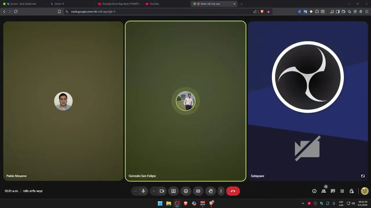The width and height of the screenshot is (371, 208).
Task: Open the Windows Start menu
Action: click(x=160, y=203)
